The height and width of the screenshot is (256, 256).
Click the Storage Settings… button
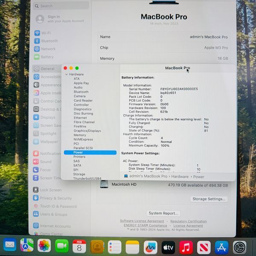209,199
